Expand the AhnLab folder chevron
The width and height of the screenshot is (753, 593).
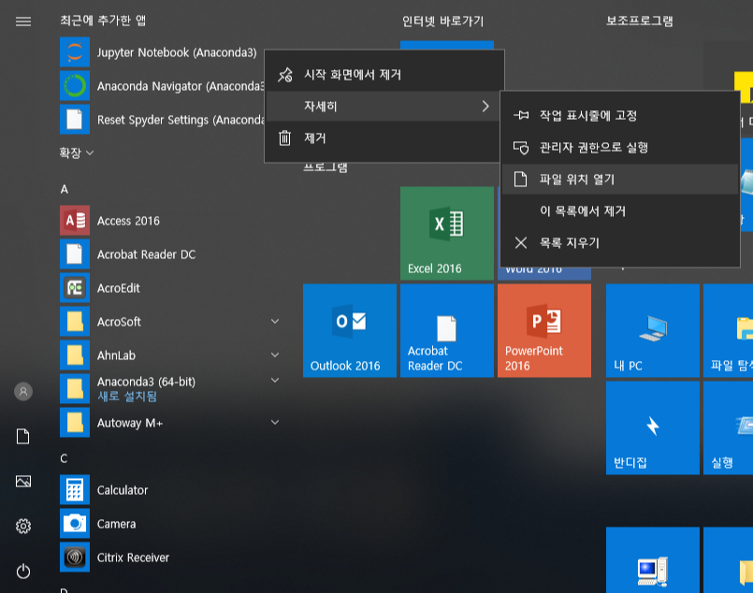pos(275,354)
